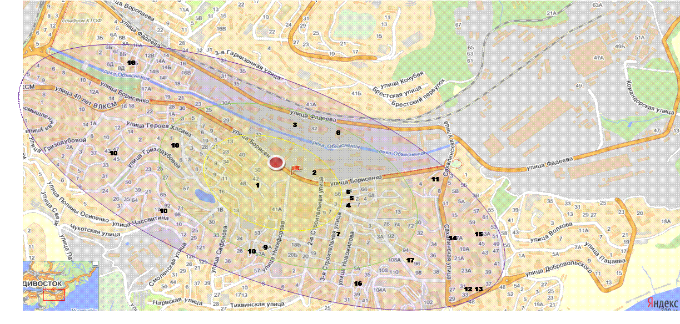Viewport: 680px width, 324px height.
Task: Select bold marker number 9
Action: pyautogui.click(x=265, y=247)
